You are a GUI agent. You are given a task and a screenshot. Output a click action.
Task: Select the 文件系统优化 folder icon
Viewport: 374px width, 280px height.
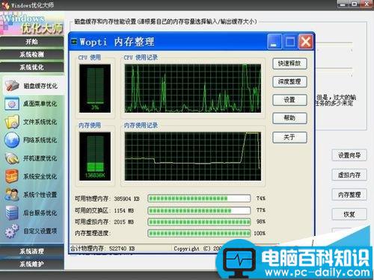point(12,122)
